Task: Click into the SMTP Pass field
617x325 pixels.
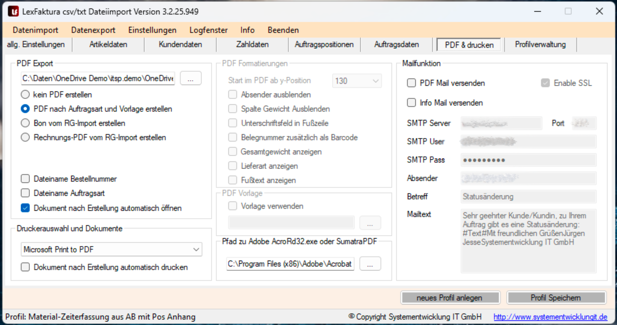Action: (529, 160)
